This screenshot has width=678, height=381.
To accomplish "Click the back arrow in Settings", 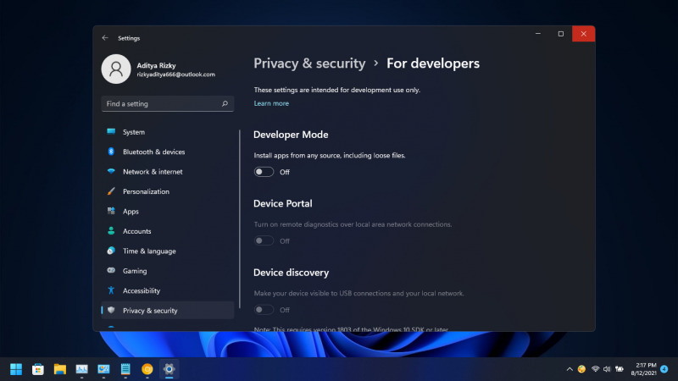I will click(x=105, y=38).
